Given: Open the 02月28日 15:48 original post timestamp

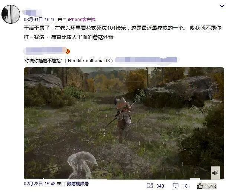Looking at the screenshot, I should (40, 184).
